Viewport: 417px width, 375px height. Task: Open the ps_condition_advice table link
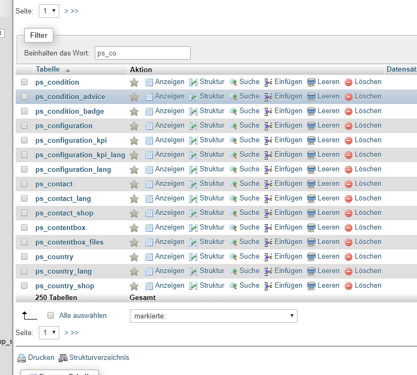(70, 97)
